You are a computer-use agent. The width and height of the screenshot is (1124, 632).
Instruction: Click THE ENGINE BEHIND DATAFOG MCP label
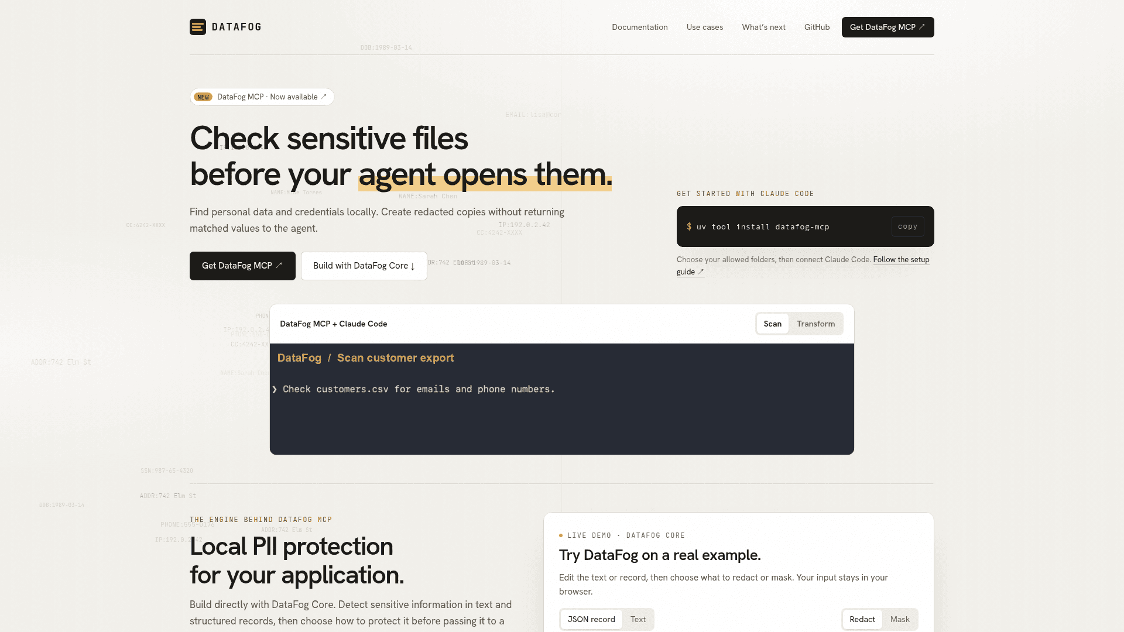pos(261,520)
